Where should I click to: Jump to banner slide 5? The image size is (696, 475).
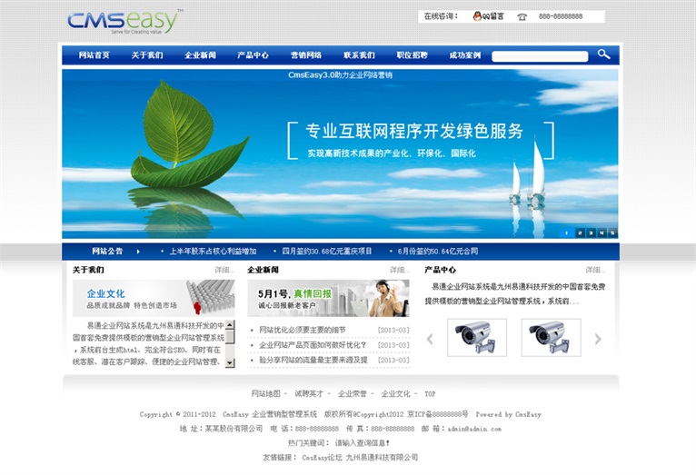tap(611, 233)
